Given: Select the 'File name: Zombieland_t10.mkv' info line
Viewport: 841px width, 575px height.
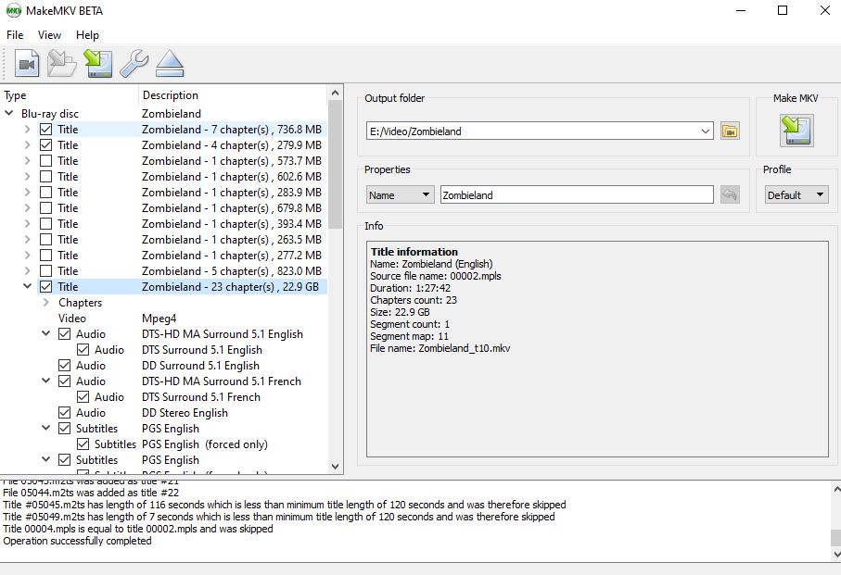Looking at the screenshot, I should pyautogui.click(x=440, y=348).
